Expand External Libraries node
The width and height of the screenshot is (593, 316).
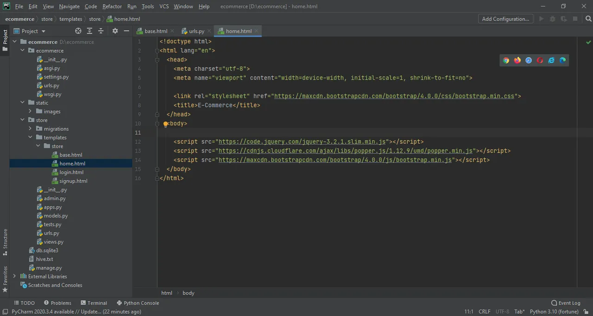pos(14,276)
